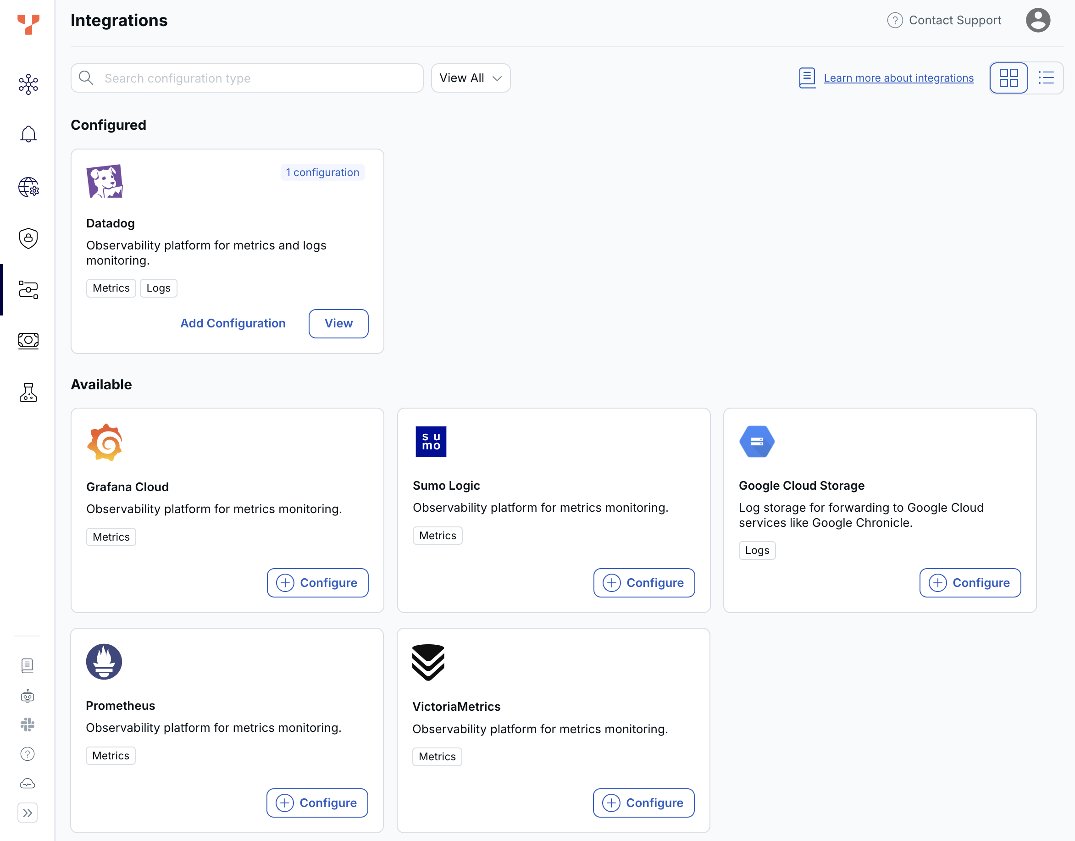Open the billing section via the money icon
Screen dimensions: 1075x841
coord(28,341)
